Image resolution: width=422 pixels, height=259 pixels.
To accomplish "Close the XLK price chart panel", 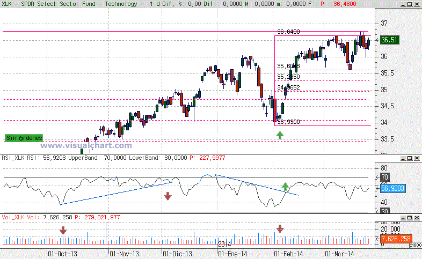I will [x=417, y=4].
